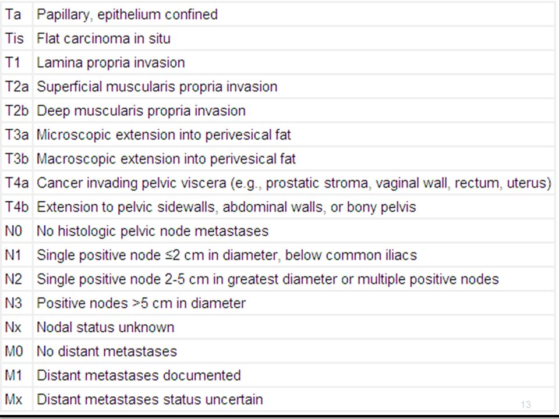Image resolution: width=559 pixels, height=419 pixels.
Task: Select "Papillary, epithelium confined" description
Action: tap(128, 15)
